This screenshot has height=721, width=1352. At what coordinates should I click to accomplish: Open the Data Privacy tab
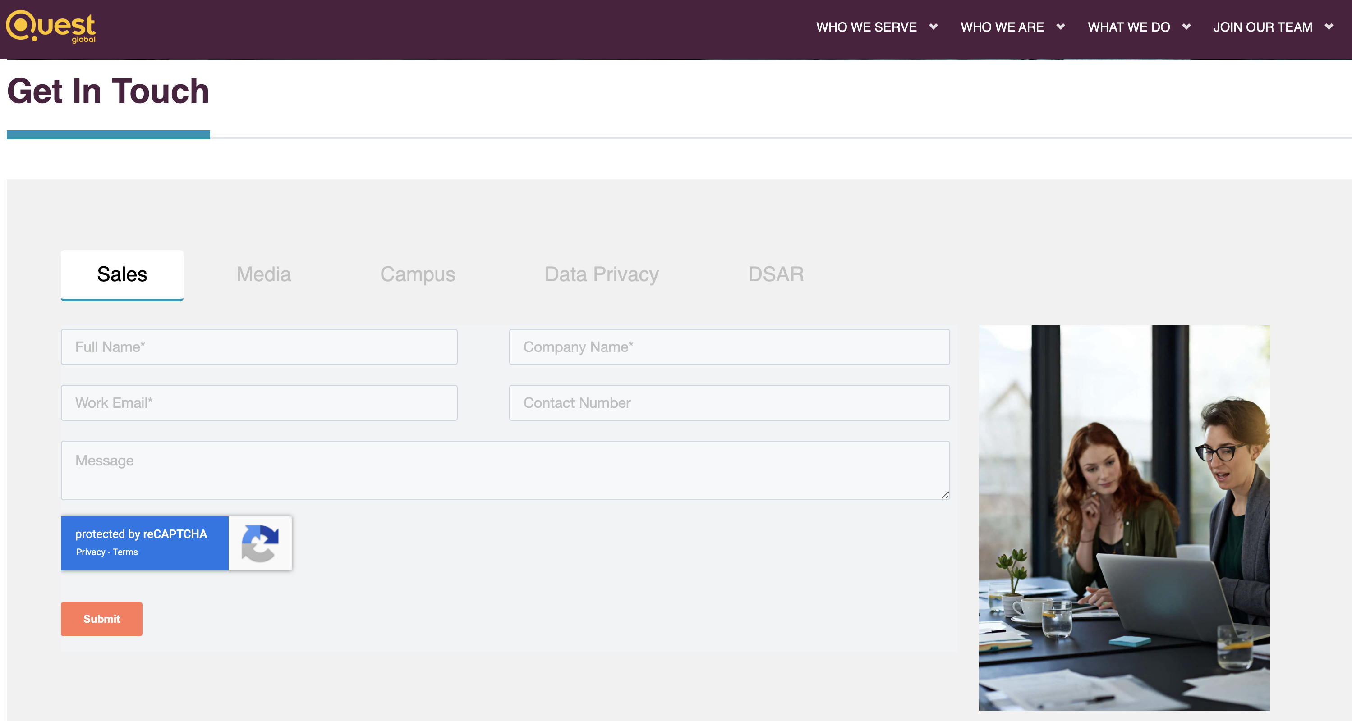coord(602,274)
